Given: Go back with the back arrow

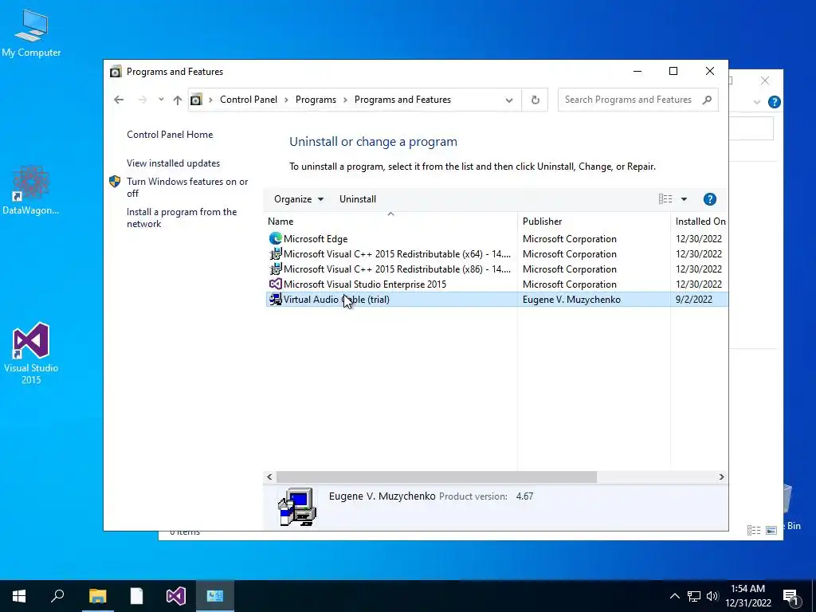Looking at the screenshot, I should (119, 100).
